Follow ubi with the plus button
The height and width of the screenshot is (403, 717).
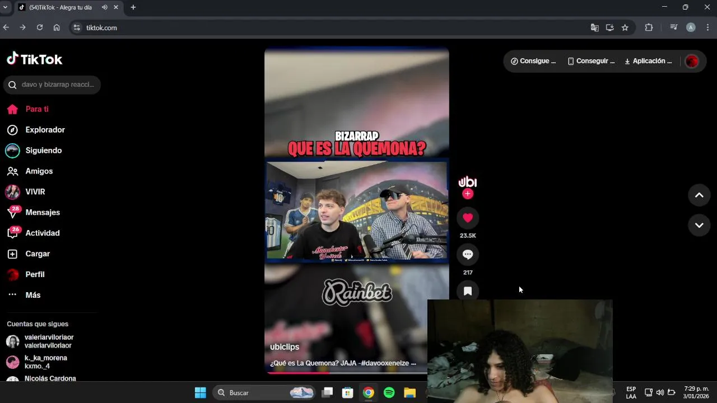pyautogui.click(x=468, y=194)
